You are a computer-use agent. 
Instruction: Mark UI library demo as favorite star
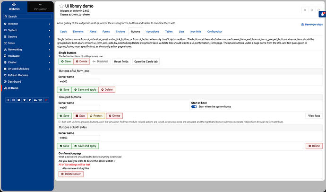(x=61, y=6)
